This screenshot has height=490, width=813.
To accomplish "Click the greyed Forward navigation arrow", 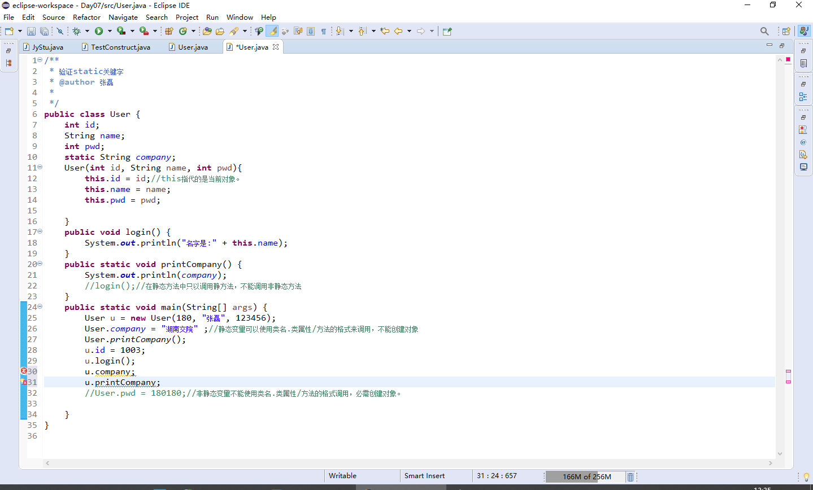I will [x=420, y=31].
